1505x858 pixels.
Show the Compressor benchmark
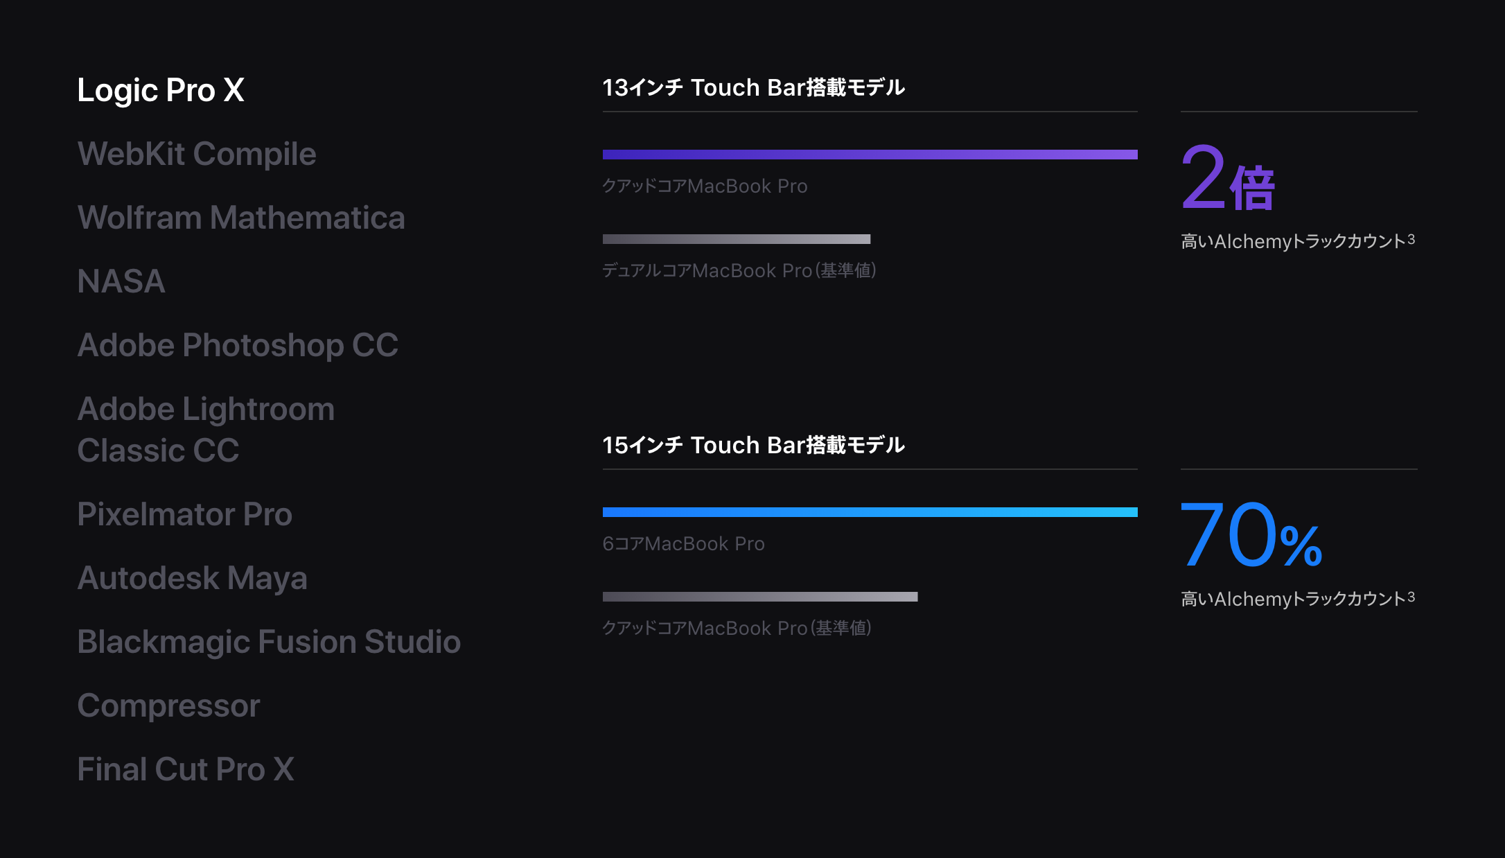(168, 706)
